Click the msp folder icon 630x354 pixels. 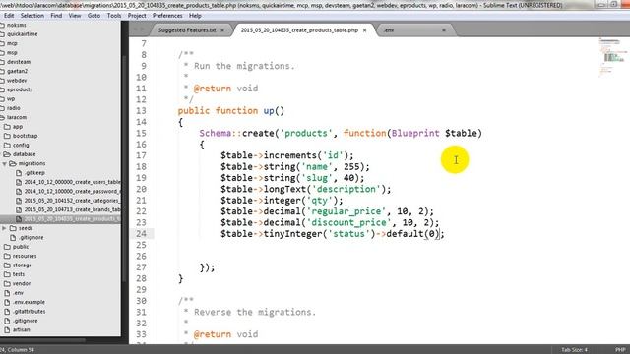pyautogui.click(x=2, y=52)
